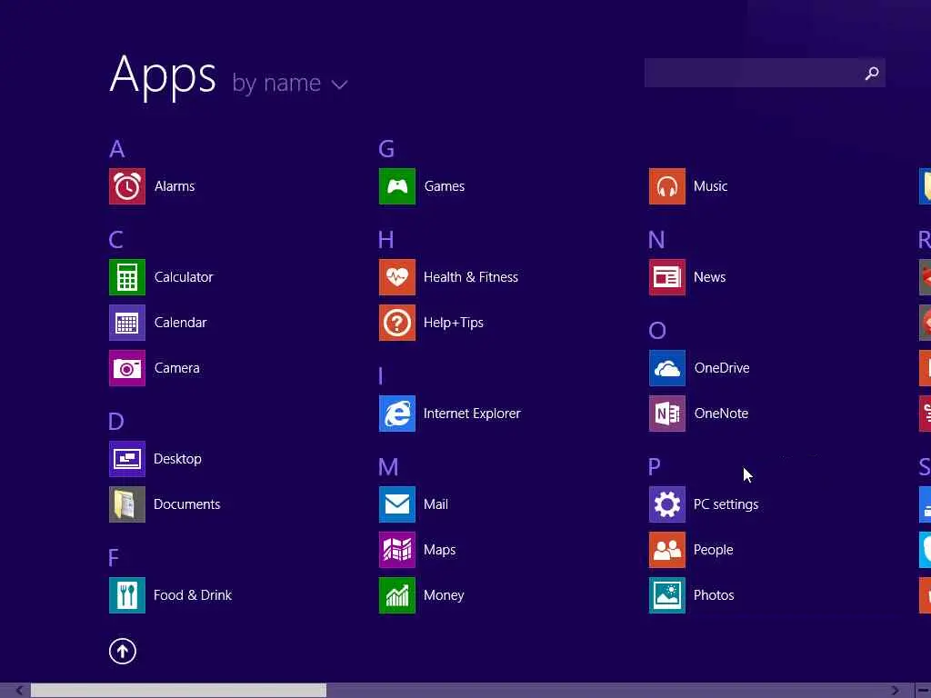Open the Help+Tips question mark icon
Image resolution: width=931 pixels, height=698 pixels.
pos(397,323)
